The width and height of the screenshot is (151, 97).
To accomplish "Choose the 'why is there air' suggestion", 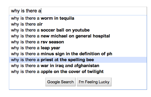I will [78, 24].
